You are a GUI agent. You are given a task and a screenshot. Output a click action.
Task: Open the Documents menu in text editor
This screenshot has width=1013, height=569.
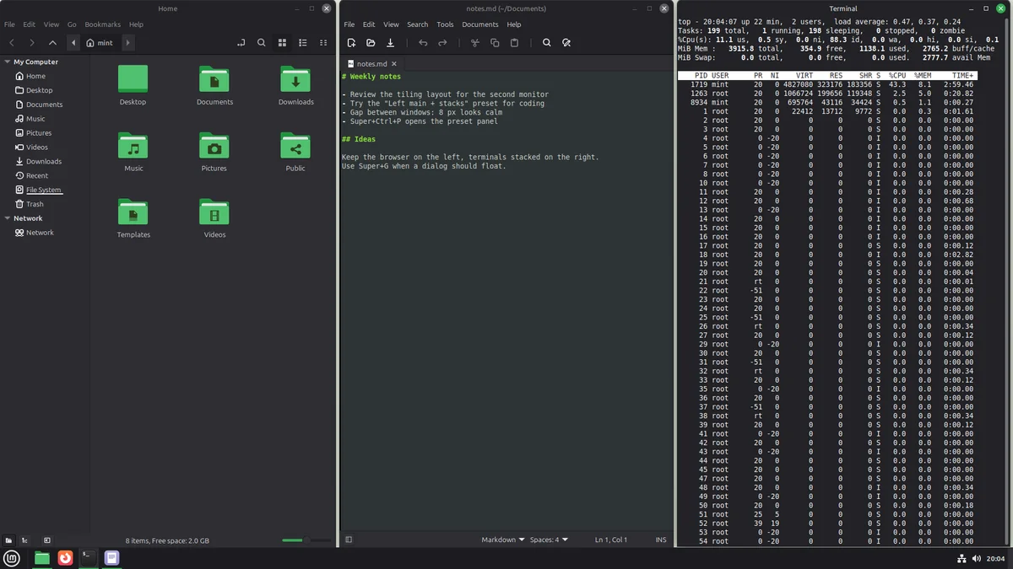tap(480, 24)
